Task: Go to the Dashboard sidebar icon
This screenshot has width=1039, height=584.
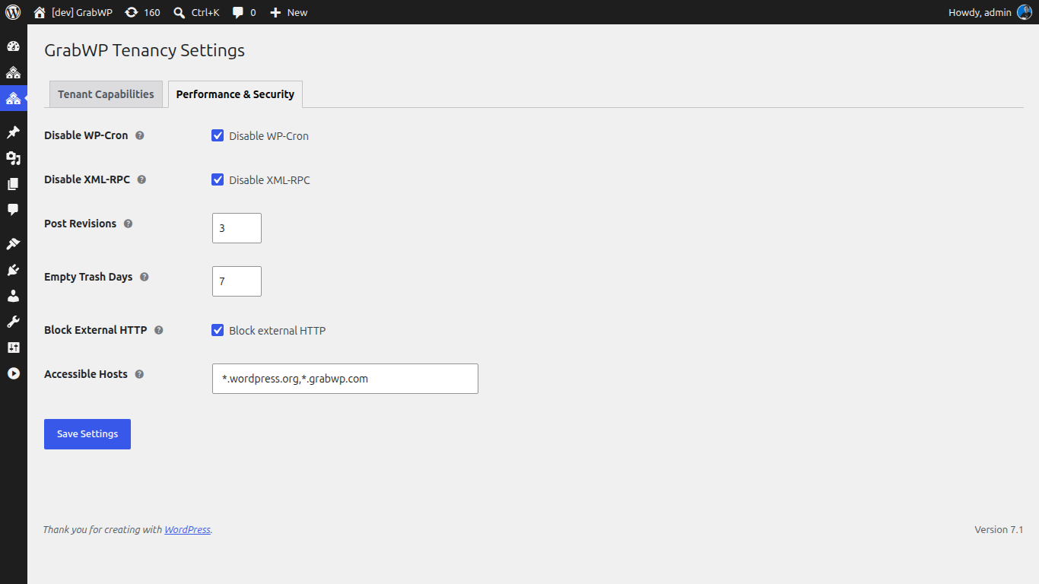Action: coord(13,46)
